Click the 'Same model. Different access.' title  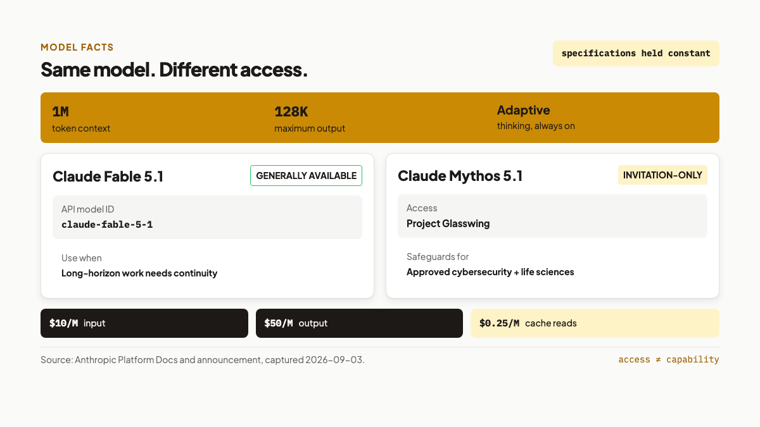pos(174,70)
